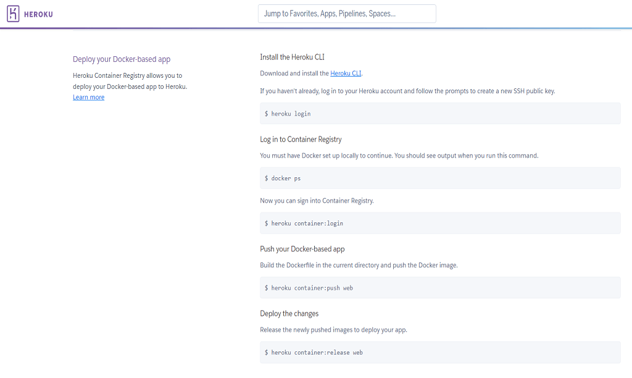Click the 'Now you can sign into Container Registry' text
Screen dimensions: 632x378
click(317, 201)
